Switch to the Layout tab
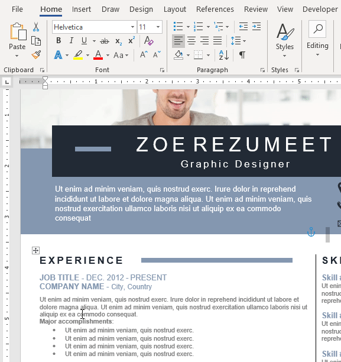Screen dimensions: 341x362 (x=175, y=9)
